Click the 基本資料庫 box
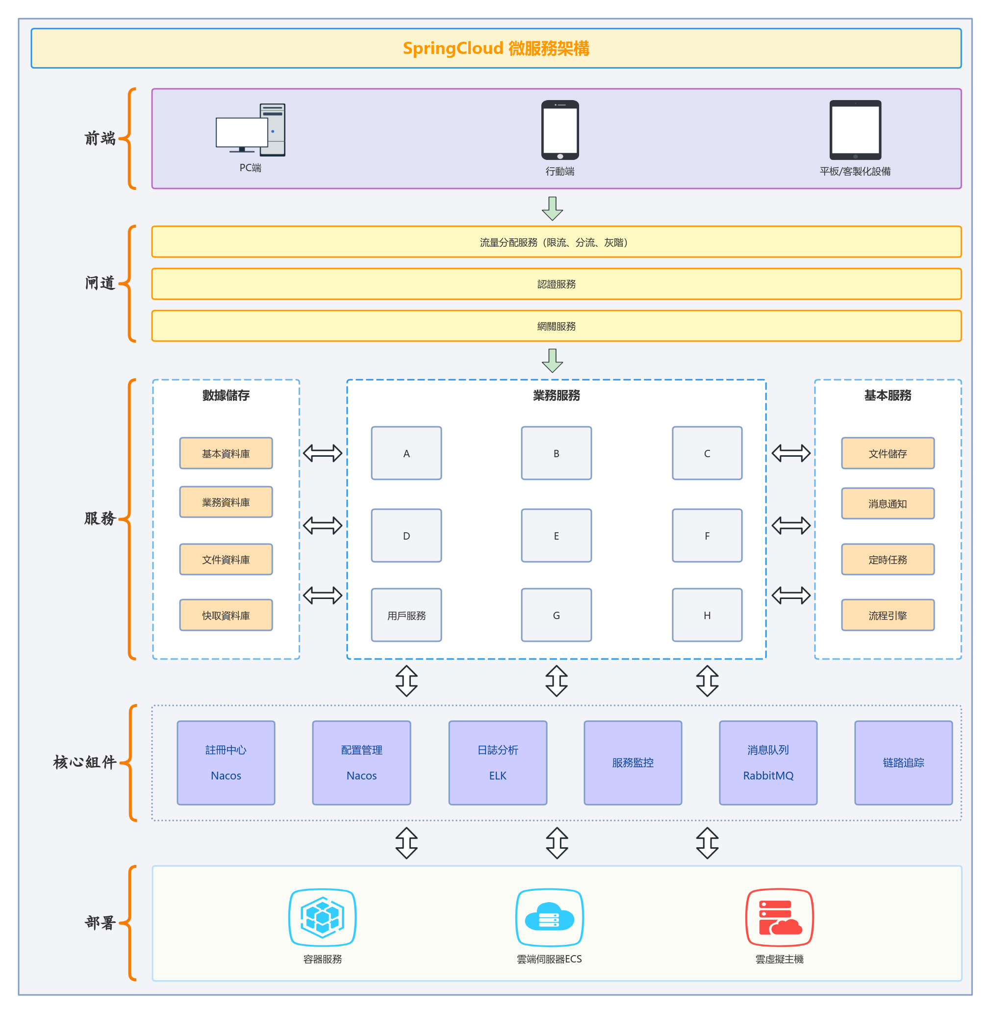The height and width of the screenshot is (1013, 990). pyautogui.click(x=226, y=453)
